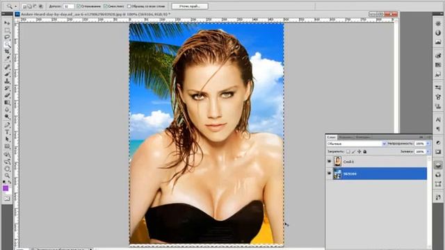Reset default foreground and background colors
445x250 pixels.
[x=4, y=182]
